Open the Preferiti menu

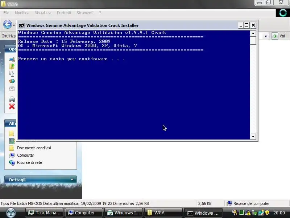pos(64,13)
